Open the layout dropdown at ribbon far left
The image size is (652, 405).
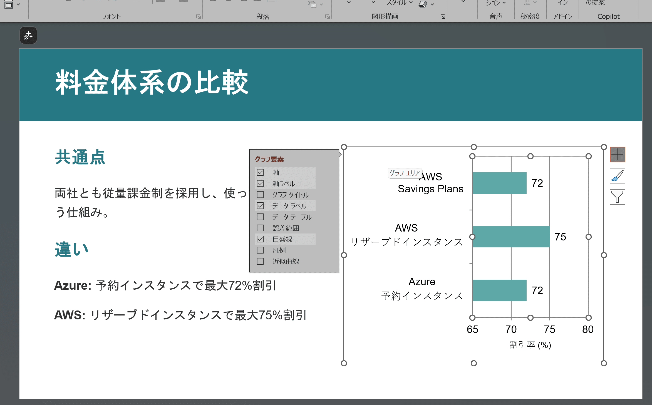[x=18, y=4]
